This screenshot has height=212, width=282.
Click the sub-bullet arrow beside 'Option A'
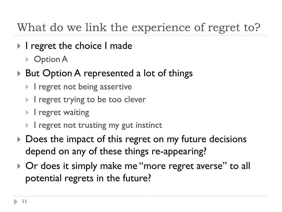(x=27, y=60)
